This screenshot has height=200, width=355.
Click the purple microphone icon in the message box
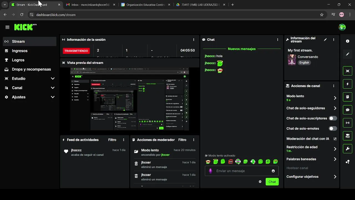211,171
